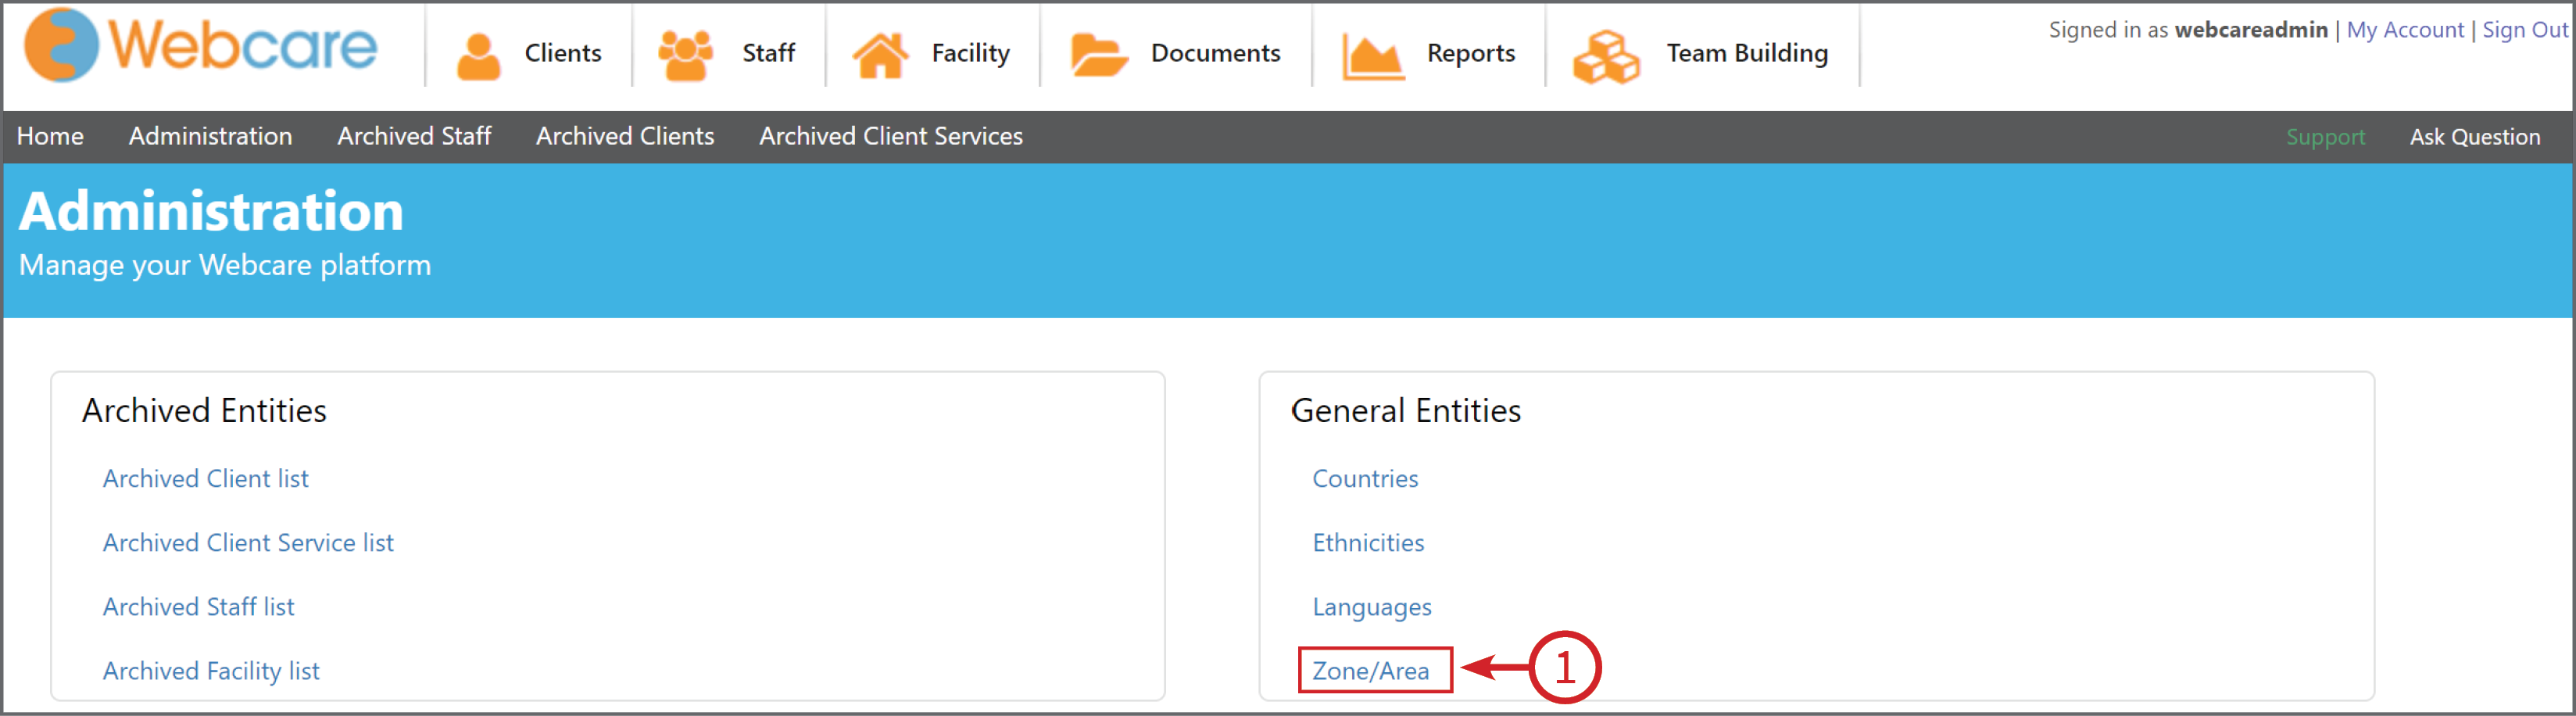Open Archived Client Services

[891, 136]
